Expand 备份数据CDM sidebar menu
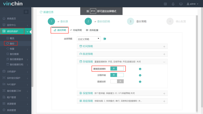Screen dimensions: 203x114 pos(16,91)
